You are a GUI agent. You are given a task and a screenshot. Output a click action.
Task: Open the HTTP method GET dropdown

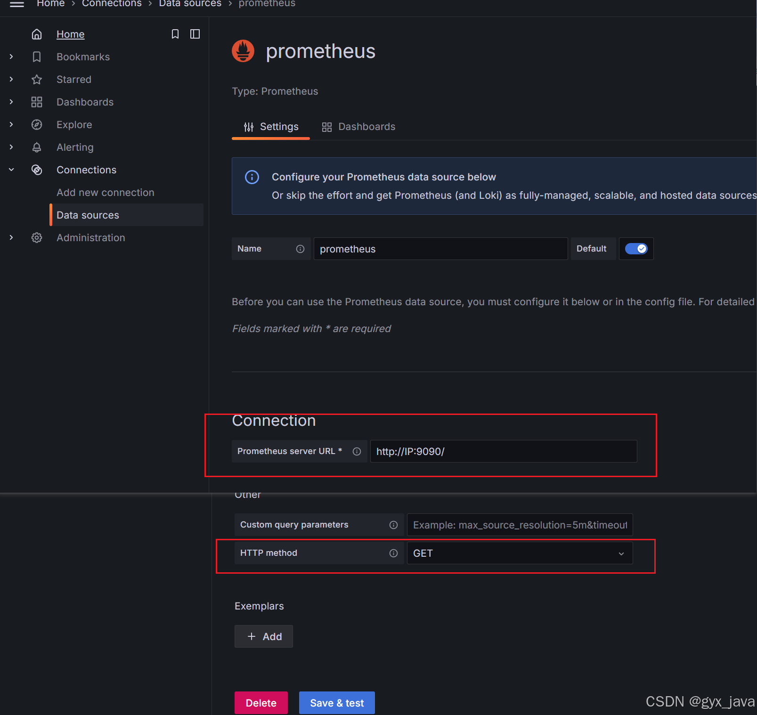tap(520, 553)
